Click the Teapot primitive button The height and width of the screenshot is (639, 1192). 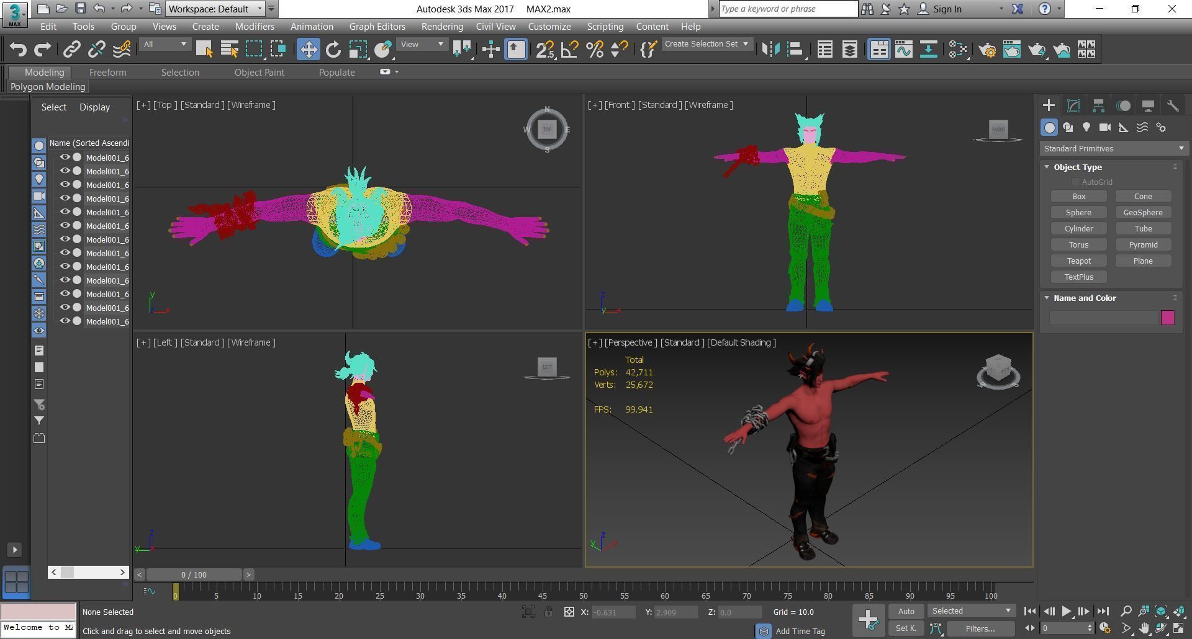[x=1079, y=261]
